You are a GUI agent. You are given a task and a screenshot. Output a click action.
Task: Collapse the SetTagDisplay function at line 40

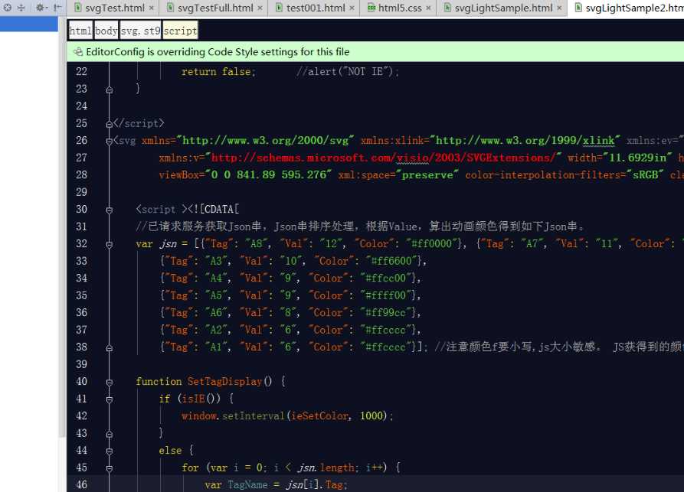coord(110,382)
